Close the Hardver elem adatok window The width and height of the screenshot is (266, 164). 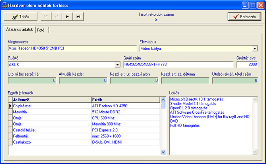261,5
